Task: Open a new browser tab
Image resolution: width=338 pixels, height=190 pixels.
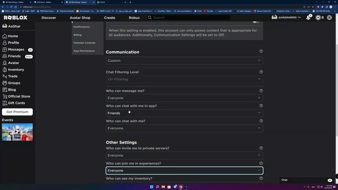Action: pyautogui.click(x=130, y=2)
